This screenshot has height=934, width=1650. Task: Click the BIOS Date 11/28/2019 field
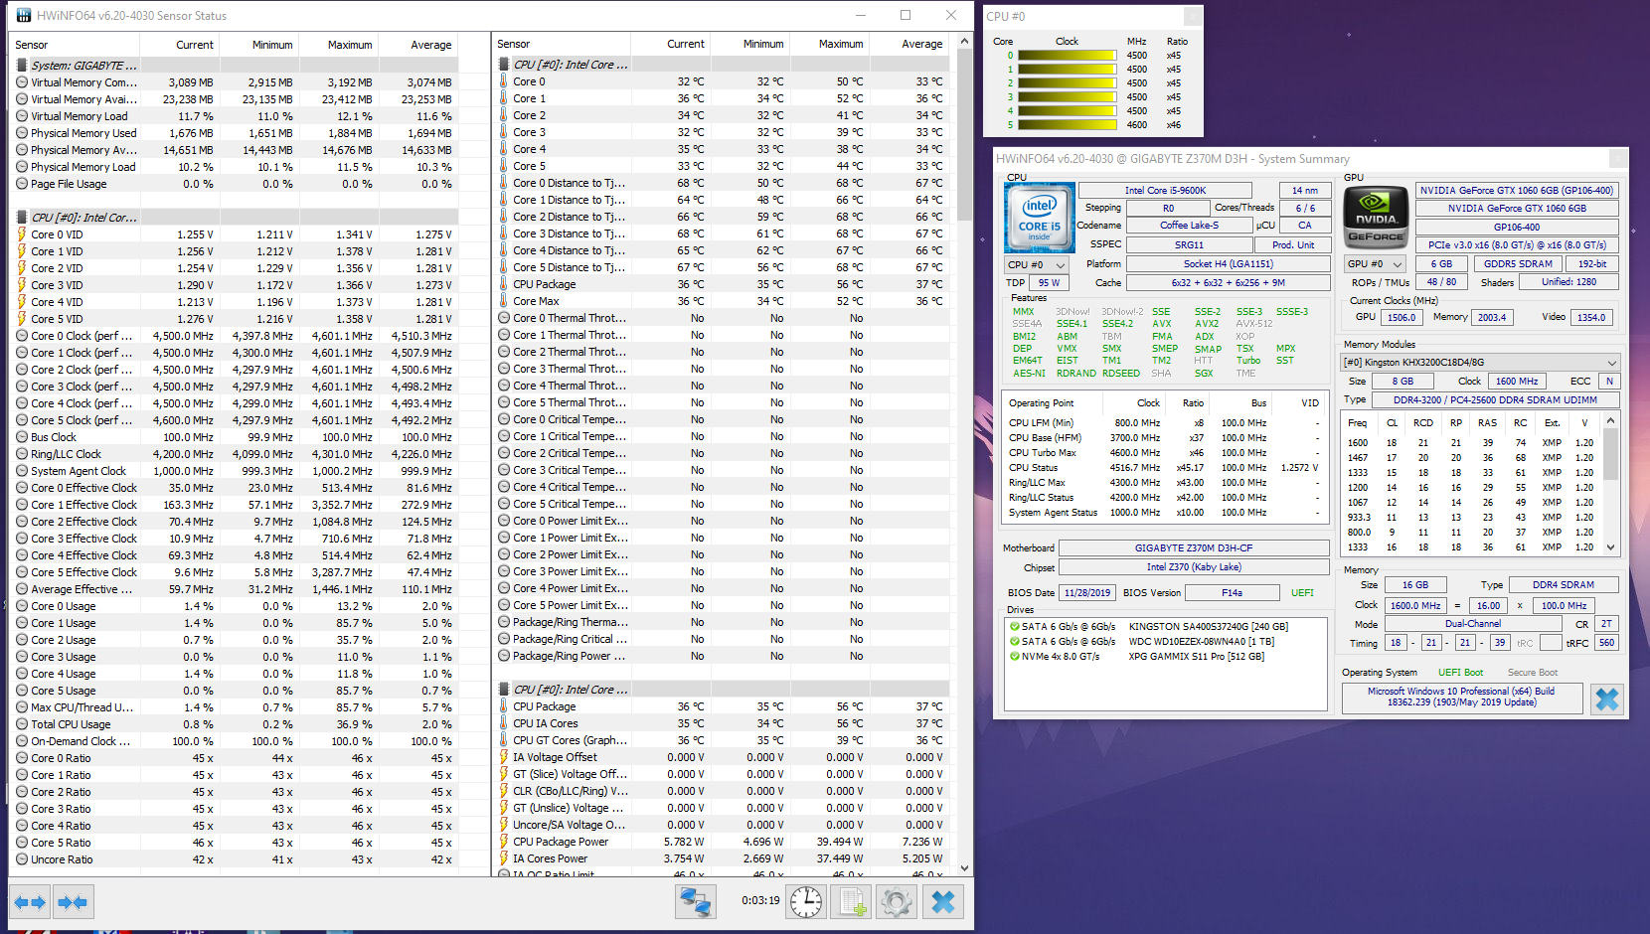point(1087,593)
